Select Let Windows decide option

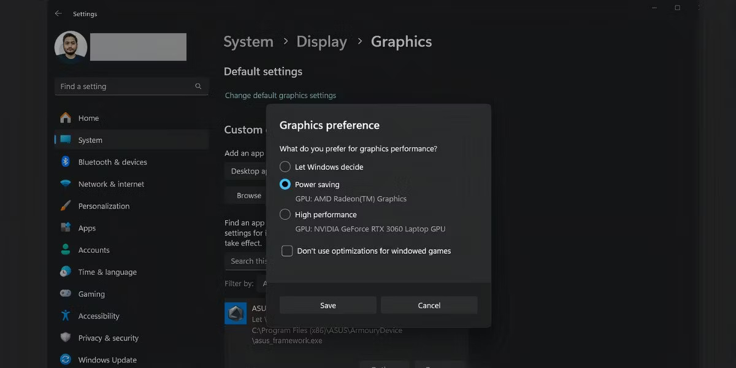pos(285,166)
